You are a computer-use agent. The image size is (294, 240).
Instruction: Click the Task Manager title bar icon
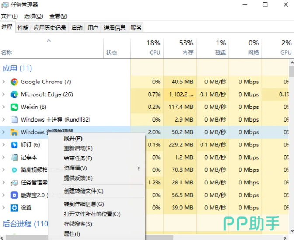(5, 5)
